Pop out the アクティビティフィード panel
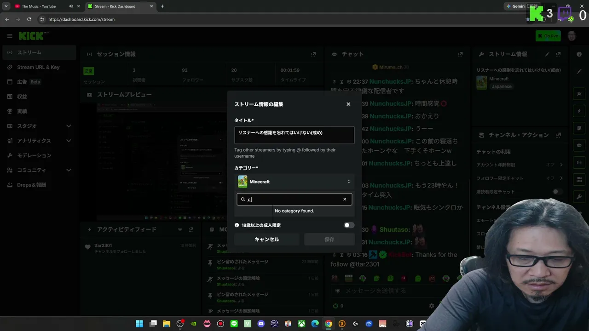This screenshot has width=589, height=331. (x=192, y=229)
